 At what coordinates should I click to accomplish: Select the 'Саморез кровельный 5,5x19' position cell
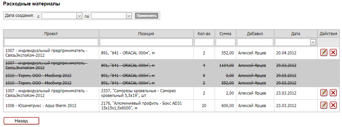[146, 93]
